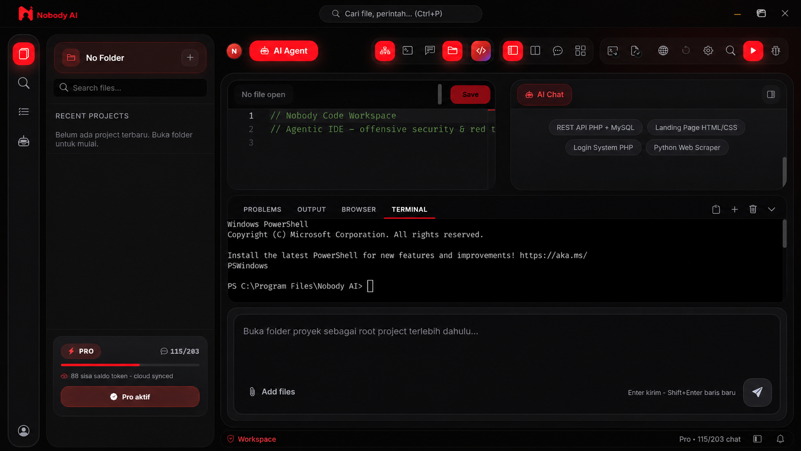
Task: Click the Nobody AI logo
Action: pyautogui.click(x=47, y=14)
